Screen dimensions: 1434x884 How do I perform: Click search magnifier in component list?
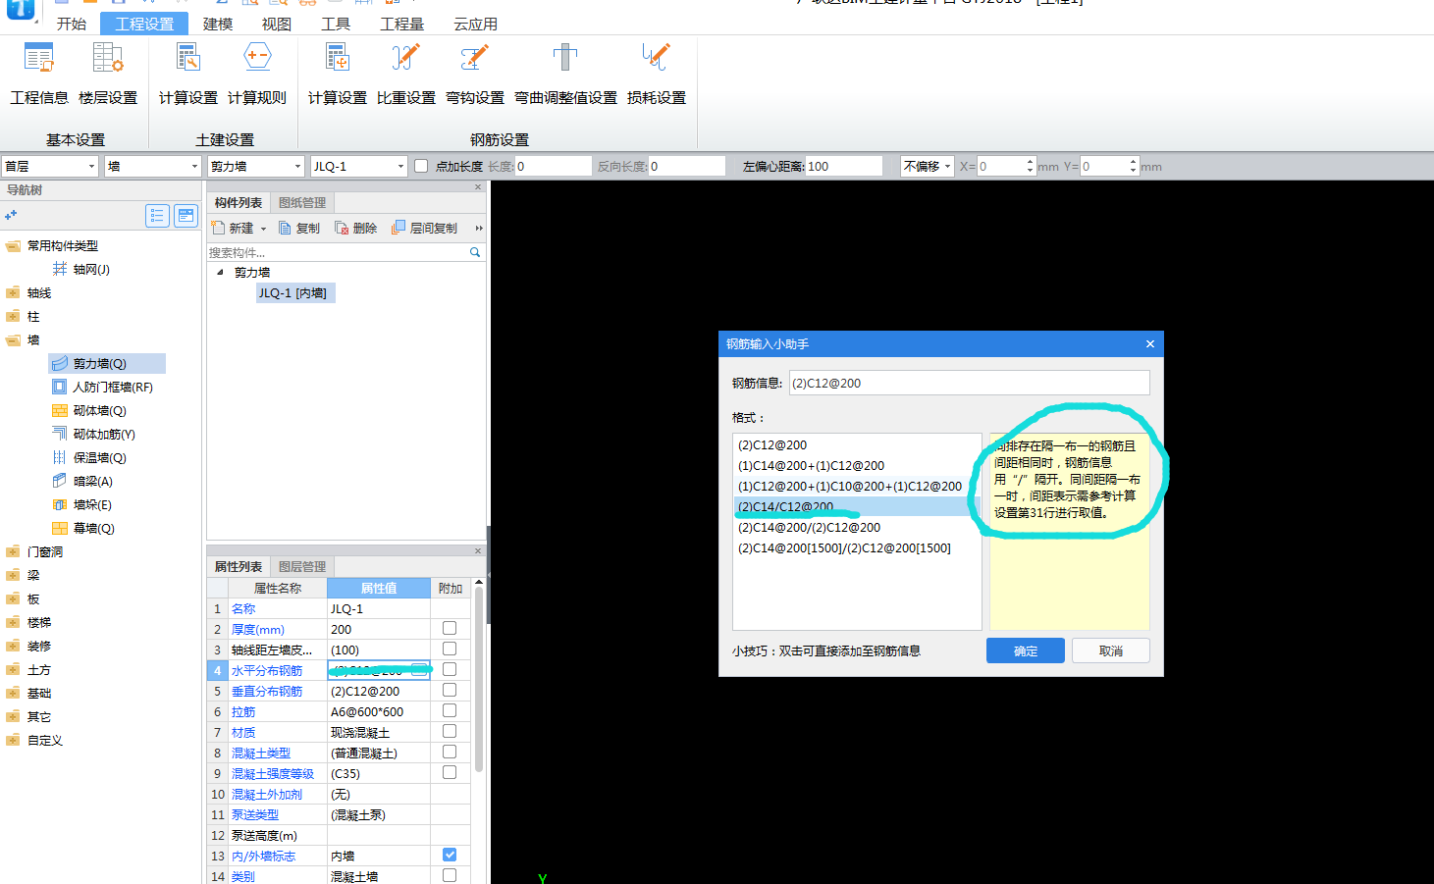pos(475,252)
